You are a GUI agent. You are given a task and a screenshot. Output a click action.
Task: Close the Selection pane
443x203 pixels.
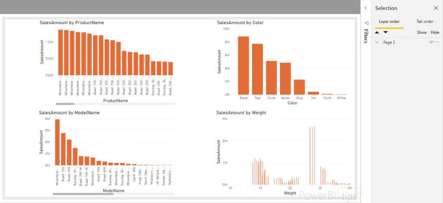click(x=436, y=8)
